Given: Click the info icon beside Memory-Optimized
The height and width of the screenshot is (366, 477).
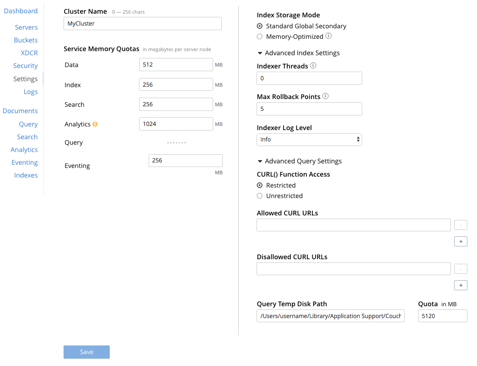Looking at the screenshot, I should coord(328,36).
